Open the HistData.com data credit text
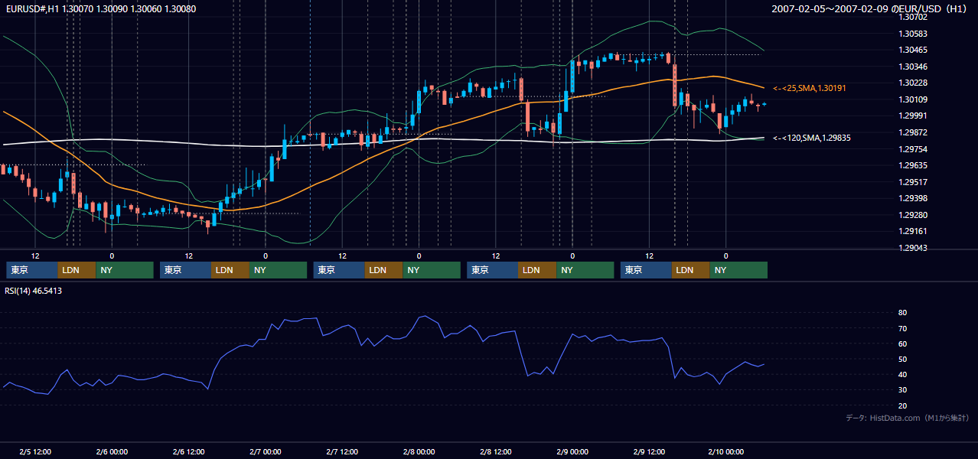978x459 pixels. click(x=908, y=418)
